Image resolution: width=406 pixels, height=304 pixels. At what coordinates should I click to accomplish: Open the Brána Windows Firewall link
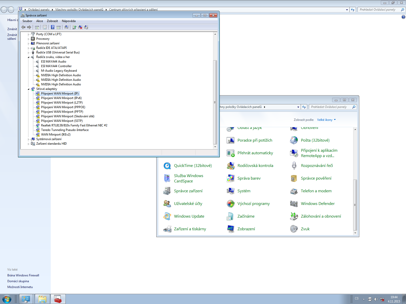pyautogui.click(x=23, y=275)
